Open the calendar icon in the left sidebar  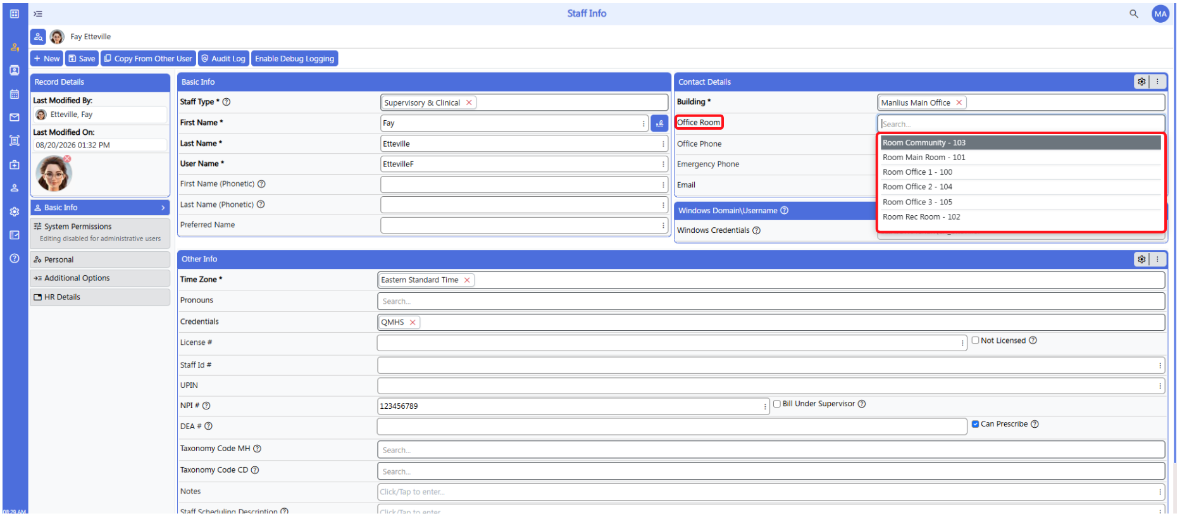pos(15,94)
